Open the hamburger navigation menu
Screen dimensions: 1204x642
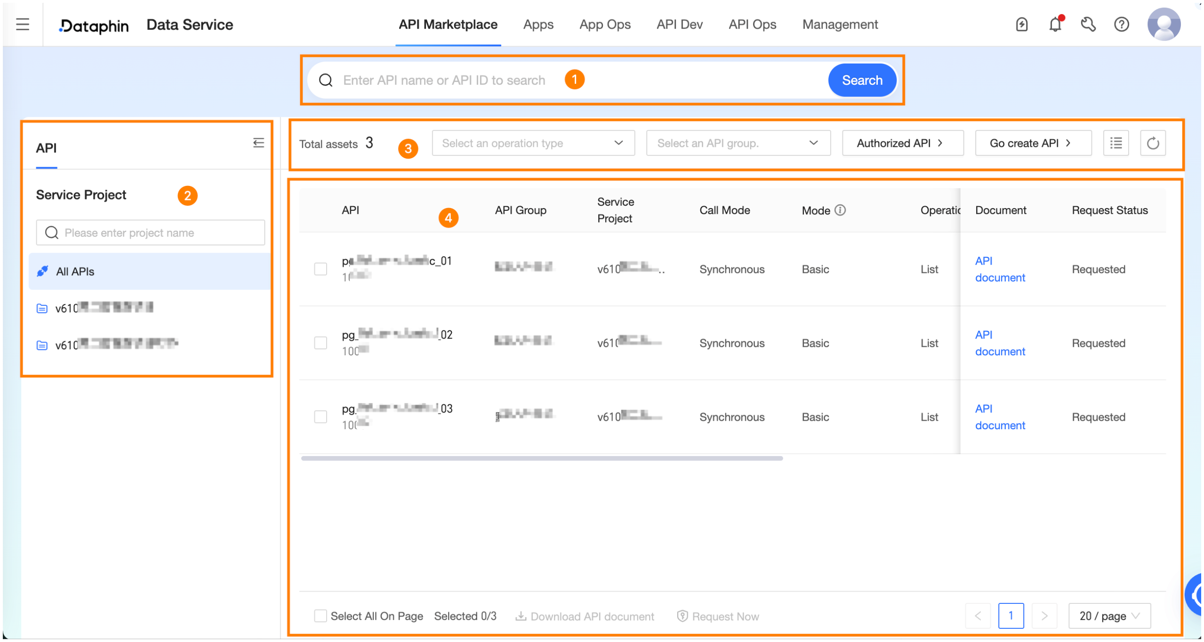pyautogui.click(x=22, y=24)
